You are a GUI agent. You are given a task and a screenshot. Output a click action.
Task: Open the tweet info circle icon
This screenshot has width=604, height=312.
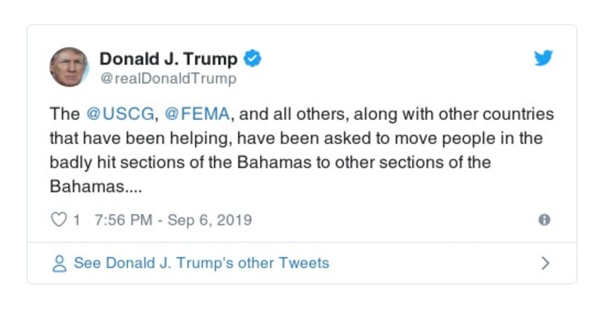(x=544, y=220)
